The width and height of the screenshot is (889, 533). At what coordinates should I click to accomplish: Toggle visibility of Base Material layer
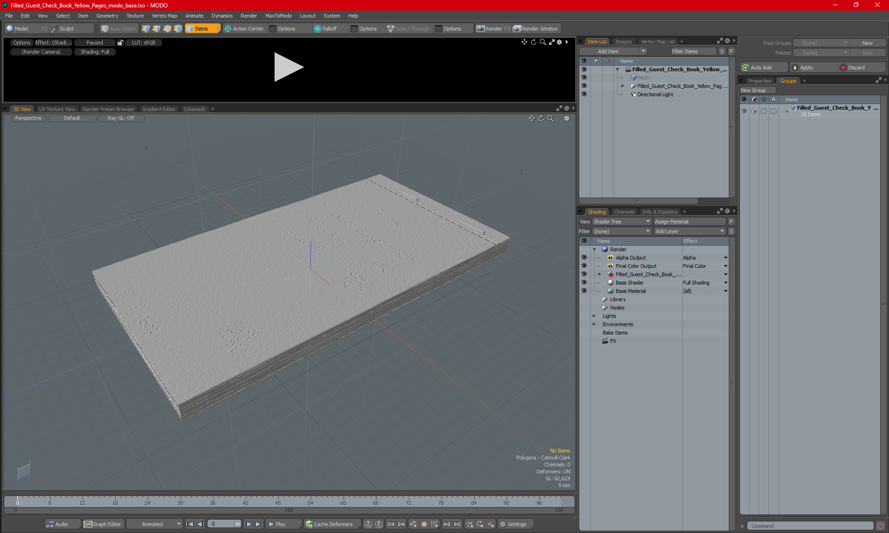[x=584, y=291]
